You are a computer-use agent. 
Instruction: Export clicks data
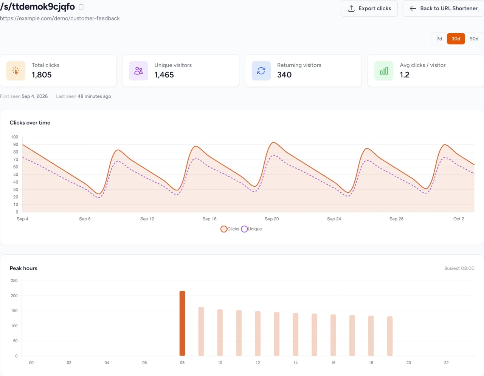coord(369,8)
